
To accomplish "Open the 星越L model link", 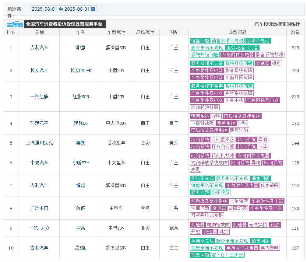I will click(81, 248).
